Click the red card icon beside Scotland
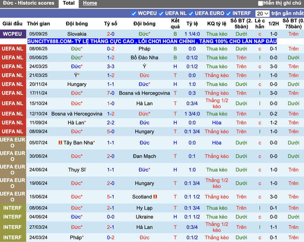304x242 pixels. coord(155,197)
